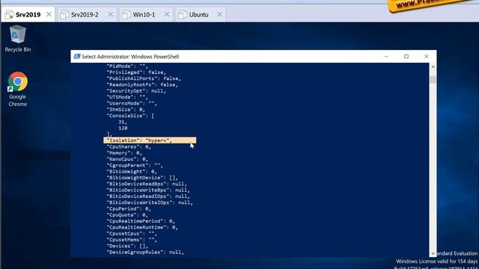Close the Srv2019 tab

49,14
